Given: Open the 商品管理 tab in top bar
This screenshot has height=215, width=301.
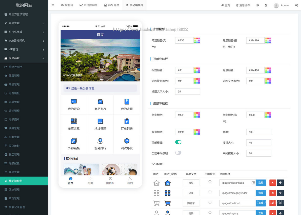Looking at the screenshot, I should click(x=112, y=5).
